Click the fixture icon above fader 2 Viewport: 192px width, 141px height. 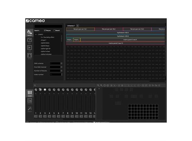click(x=40, y=90)
